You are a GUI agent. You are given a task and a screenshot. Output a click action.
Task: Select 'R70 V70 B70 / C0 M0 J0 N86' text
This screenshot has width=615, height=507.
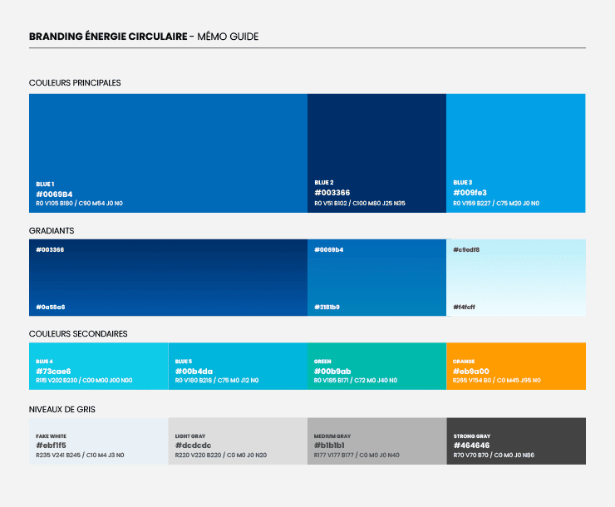(x=494, y=455)
